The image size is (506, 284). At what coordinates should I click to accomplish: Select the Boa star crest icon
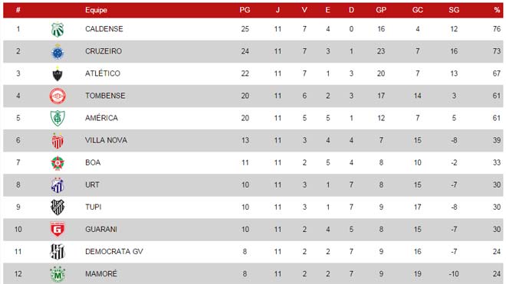(x=58, y=163)
